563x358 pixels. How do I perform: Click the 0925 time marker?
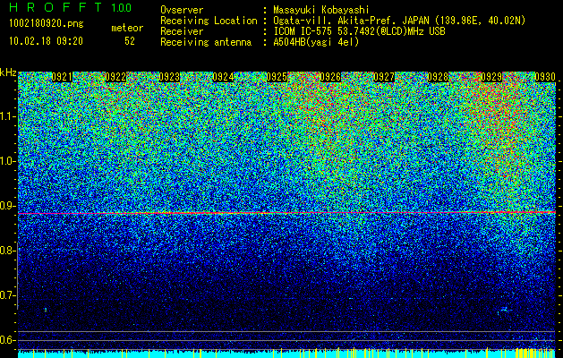tap(277, 77)
